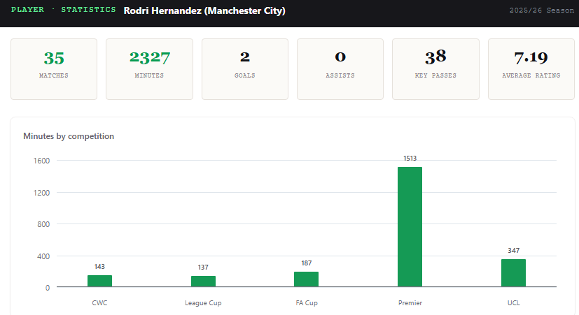Open the 38 Key Passes stat card
Image resolution: width=579 pixels, height=315 pixels.
click(x=435, y=69)
